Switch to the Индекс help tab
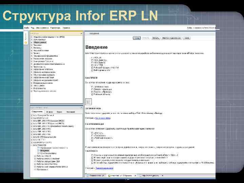 pyautogui.click(x=49, y=112)
